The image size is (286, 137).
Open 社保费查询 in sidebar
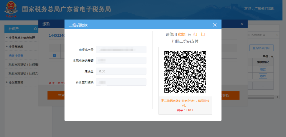tap(16, 82)
